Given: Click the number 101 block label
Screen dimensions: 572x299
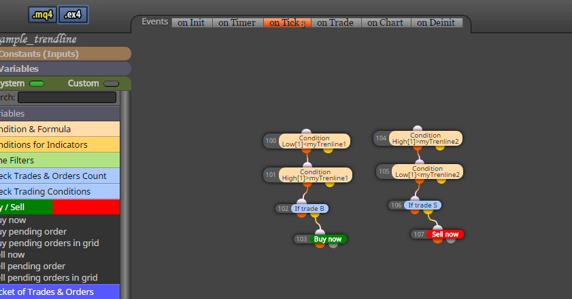Looking at the screenshot, I should pyautogui.click(x=271, y=175).
